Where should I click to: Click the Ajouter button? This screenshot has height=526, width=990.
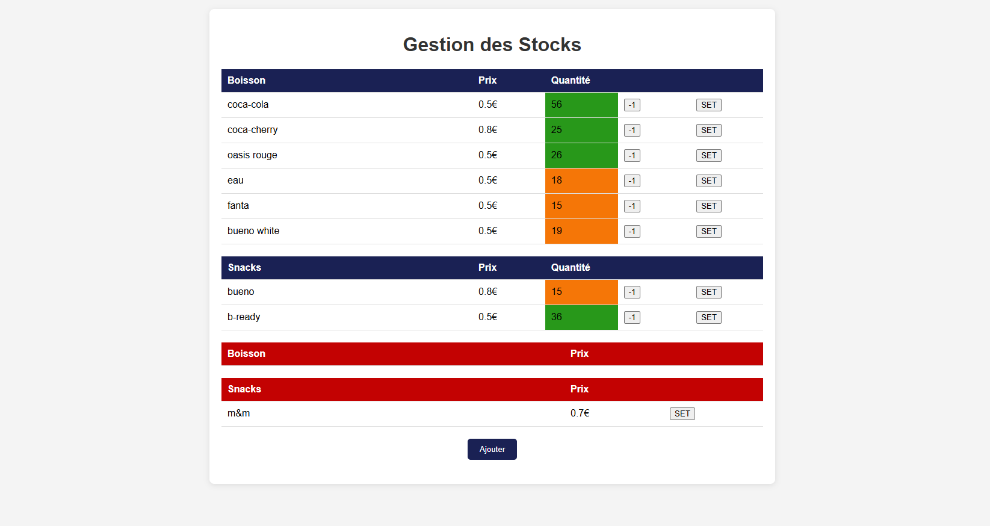492,450
